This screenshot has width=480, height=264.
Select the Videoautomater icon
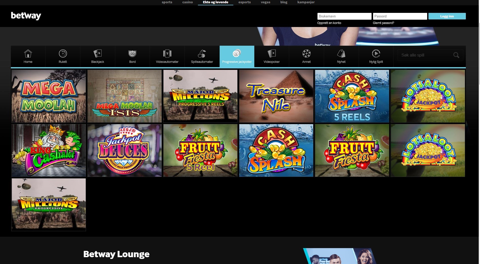point(167,56)
